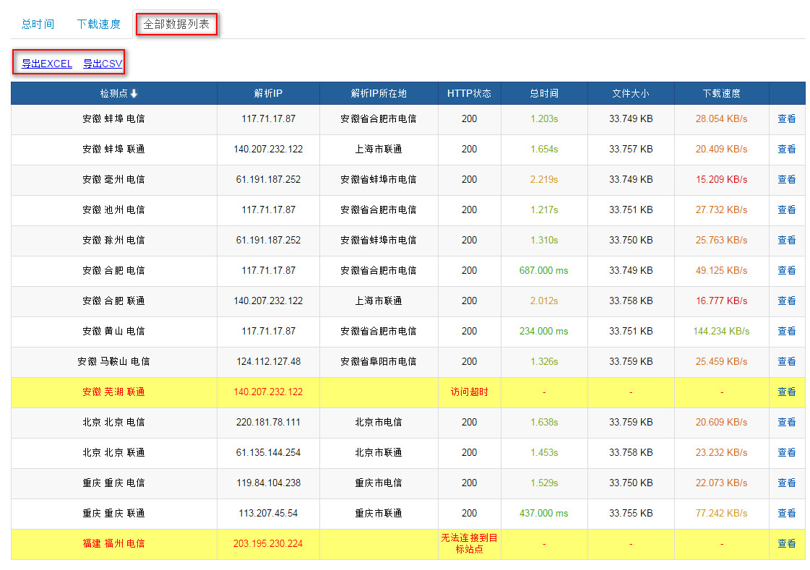Image resolution: width=810 pixels, height=570 pixels.
Task: Click 查看 for 安徽 蚌埠 电信 row
Action: pos(786,118)
